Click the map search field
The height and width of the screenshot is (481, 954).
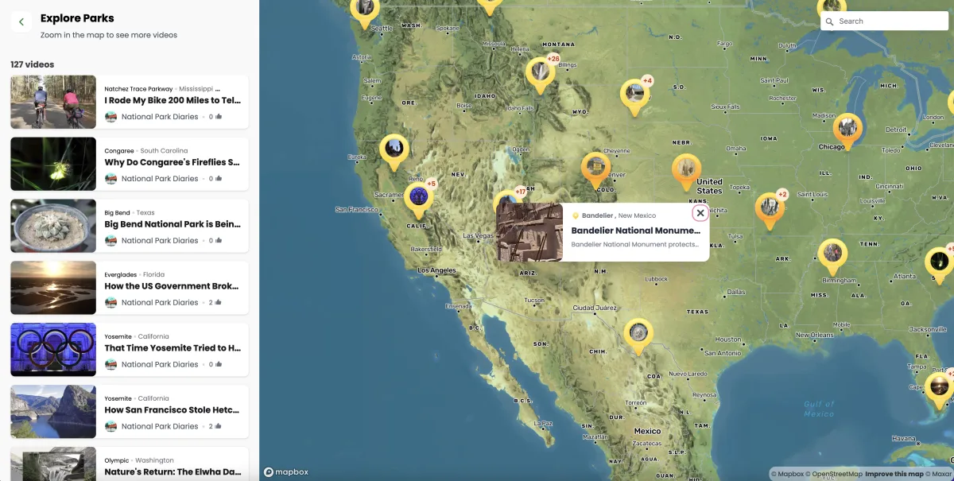click(x=884, y=21)
